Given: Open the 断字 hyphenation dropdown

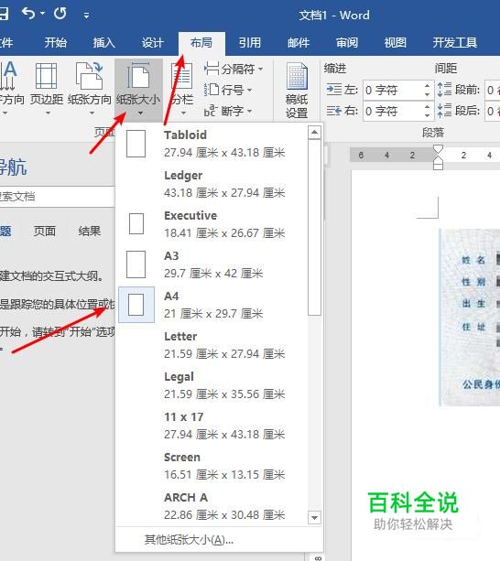Looking at the screenshot, I should 228,111.
